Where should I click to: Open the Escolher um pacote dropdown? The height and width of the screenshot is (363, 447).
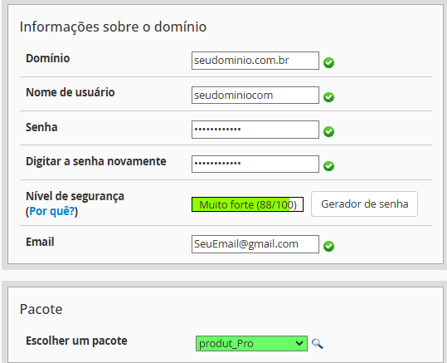[251, 343]
